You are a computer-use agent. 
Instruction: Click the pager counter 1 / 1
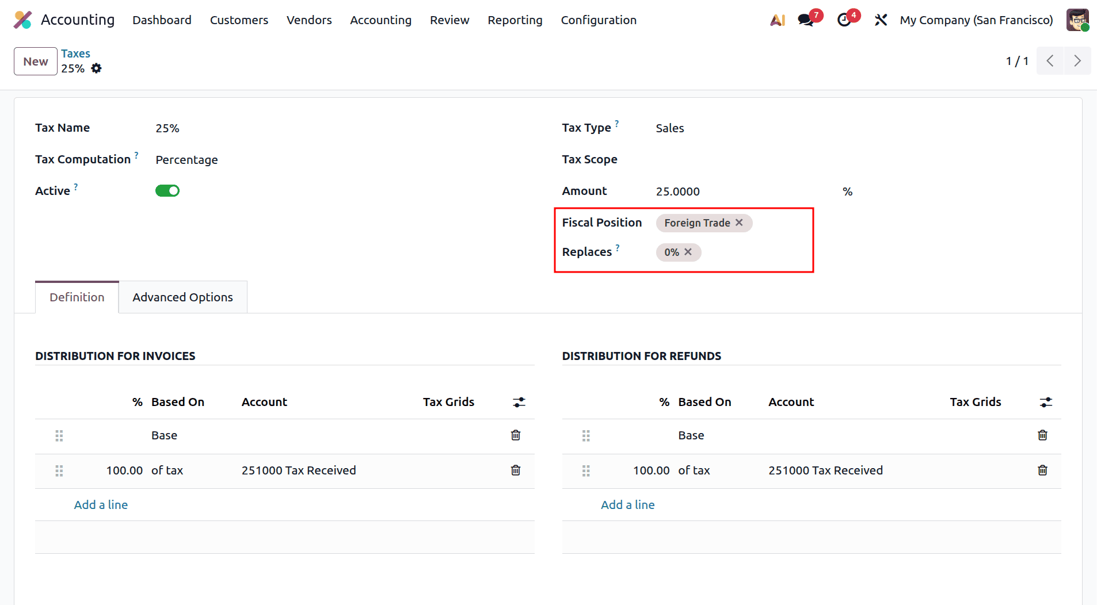point(1017,61)
